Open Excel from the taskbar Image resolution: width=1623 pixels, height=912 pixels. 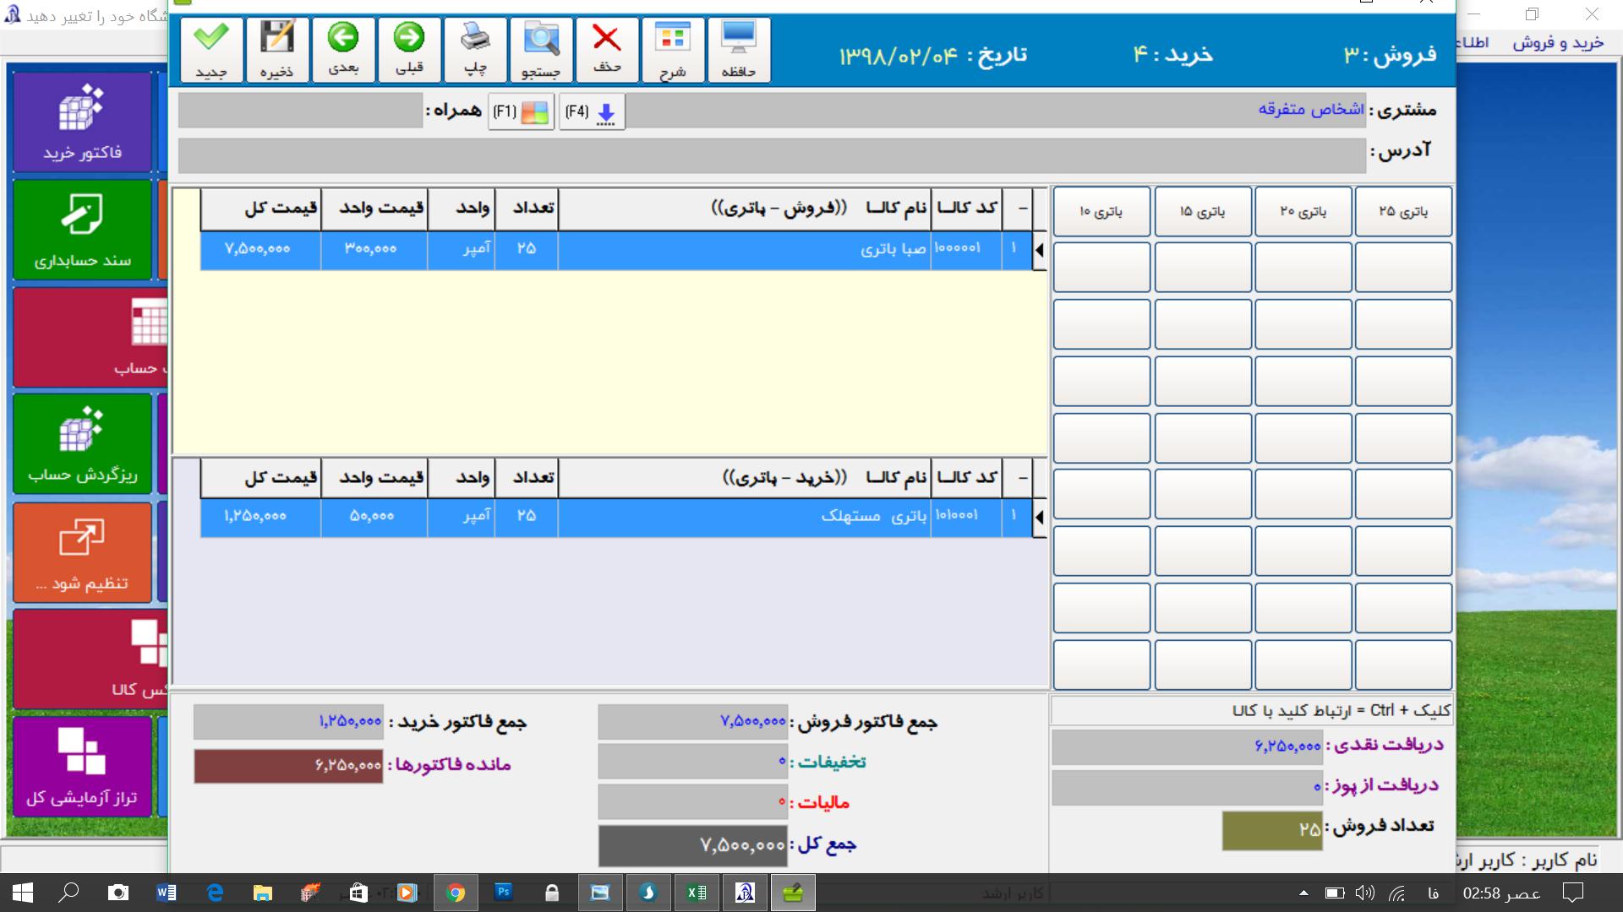[x=697, y=893]
